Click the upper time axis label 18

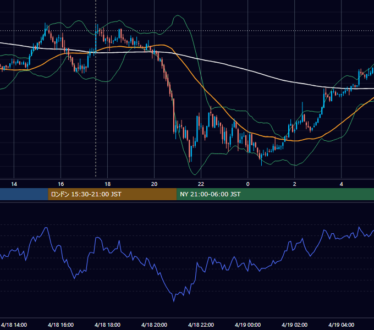(x=108, y=184)
